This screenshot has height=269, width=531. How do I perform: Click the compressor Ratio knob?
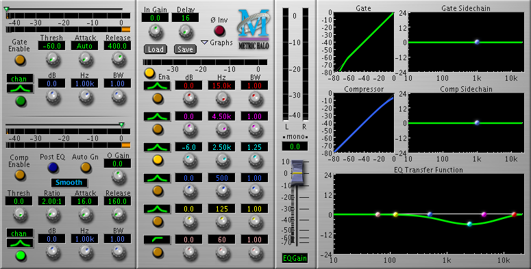[x=53, y=214]
